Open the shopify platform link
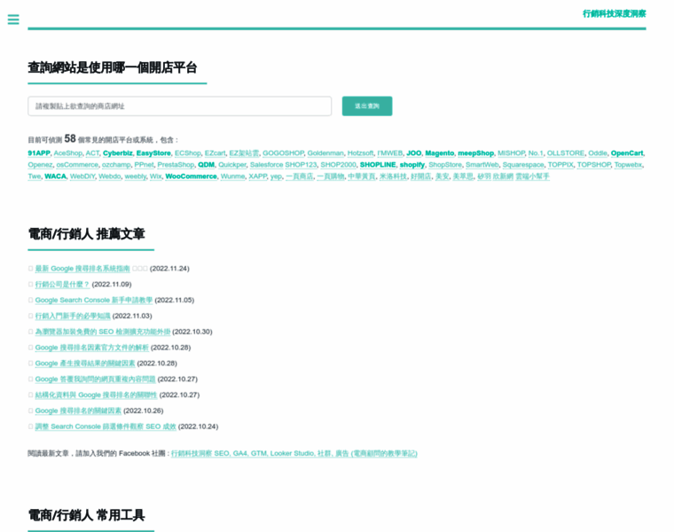Viewport: 674px width, 532px height. (412, 165)
